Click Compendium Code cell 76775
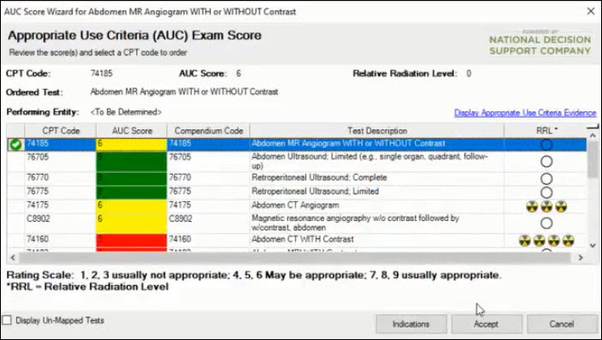Viewport: 602px width, 340px height. [208, 193]
